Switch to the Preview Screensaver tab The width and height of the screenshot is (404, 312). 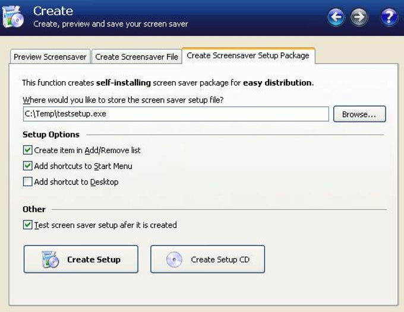[50, 57]
